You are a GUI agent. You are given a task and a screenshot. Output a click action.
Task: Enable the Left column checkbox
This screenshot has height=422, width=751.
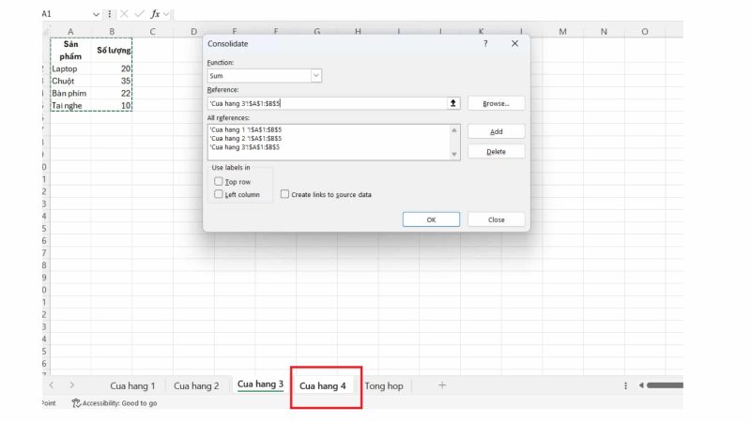(x=219, y=194)
